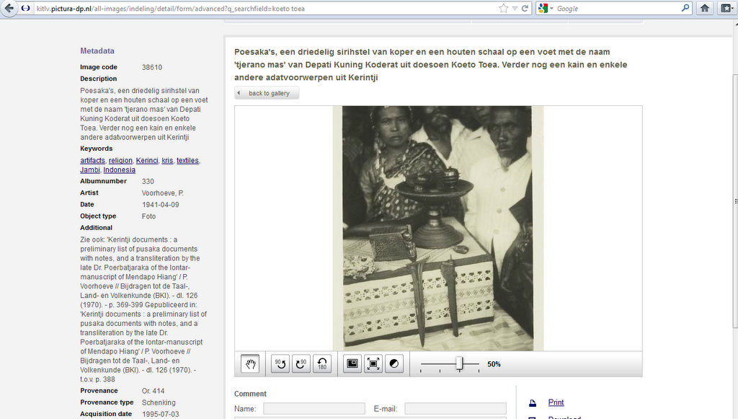Rotate image 90 degrees counterclockwise
738x419 pixels.
pyautogui.click(x=280, y=364)
